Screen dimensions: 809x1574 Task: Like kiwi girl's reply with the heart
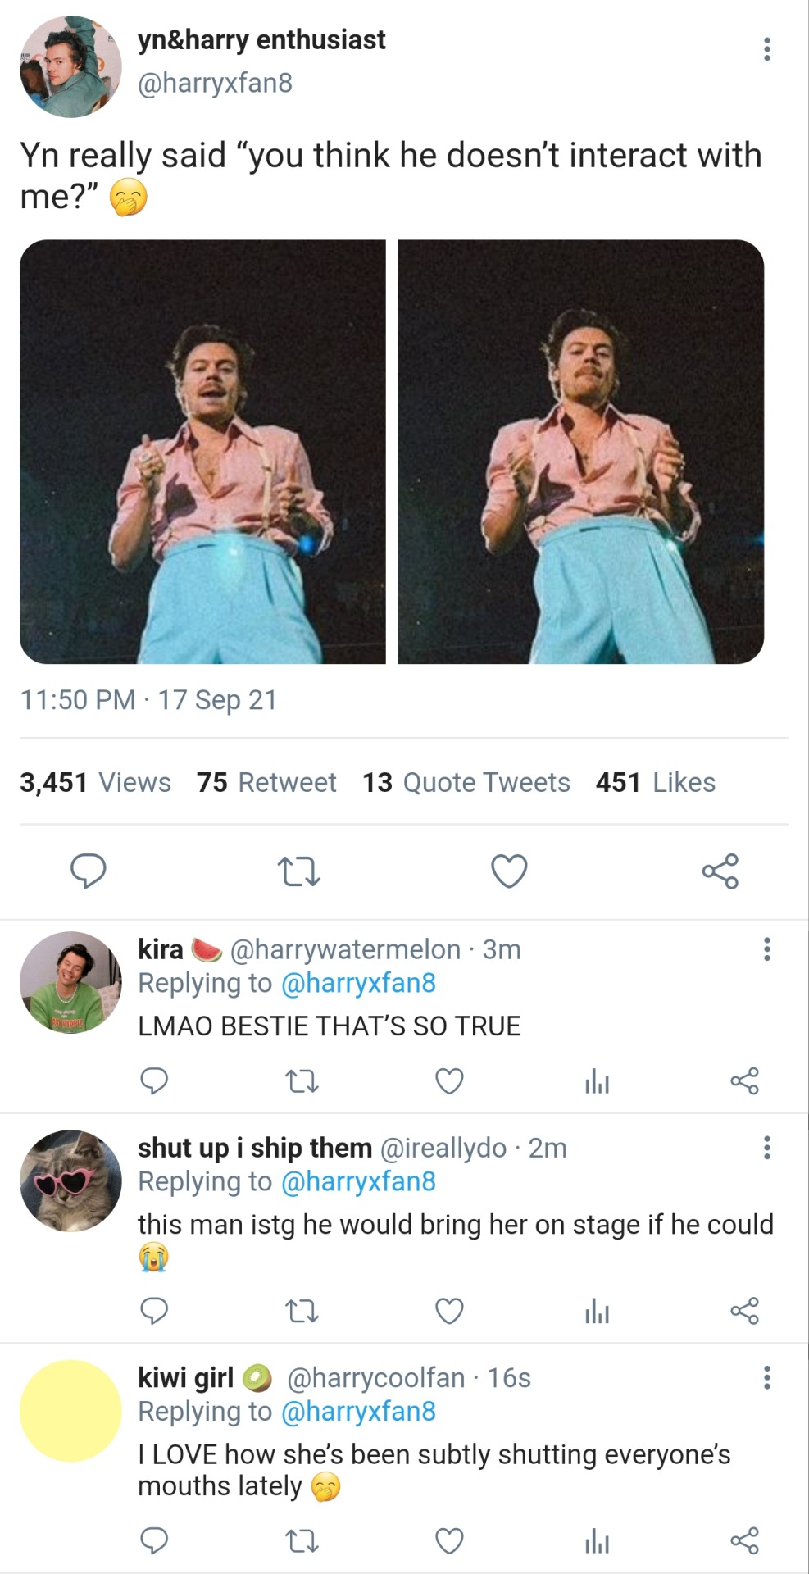pyautogui.click(x=449, y=1541)
